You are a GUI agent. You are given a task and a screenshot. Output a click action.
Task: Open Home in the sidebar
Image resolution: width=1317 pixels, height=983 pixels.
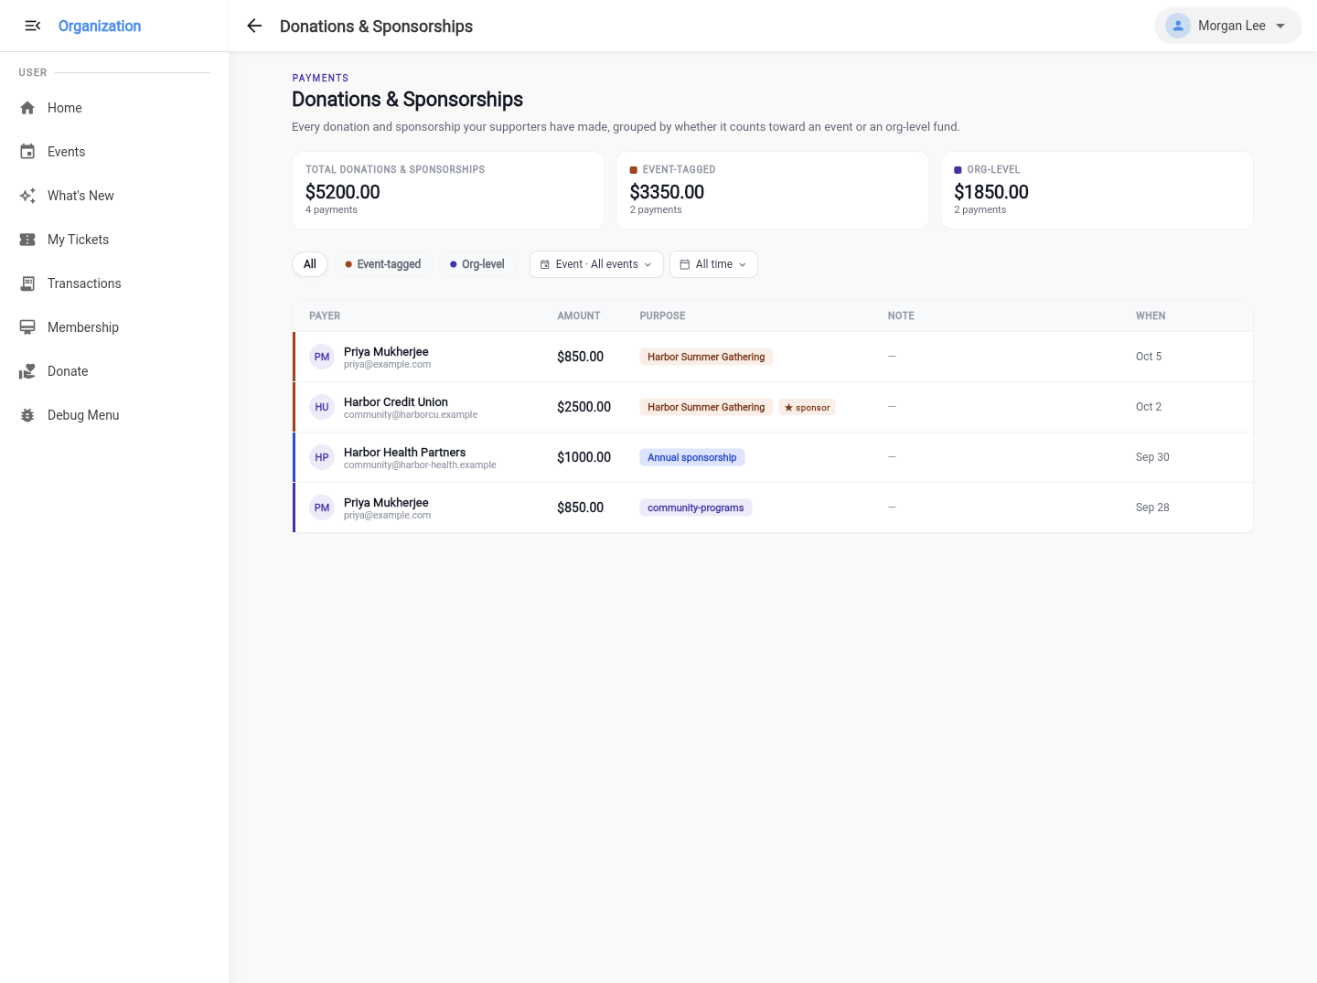click(114, 108)
